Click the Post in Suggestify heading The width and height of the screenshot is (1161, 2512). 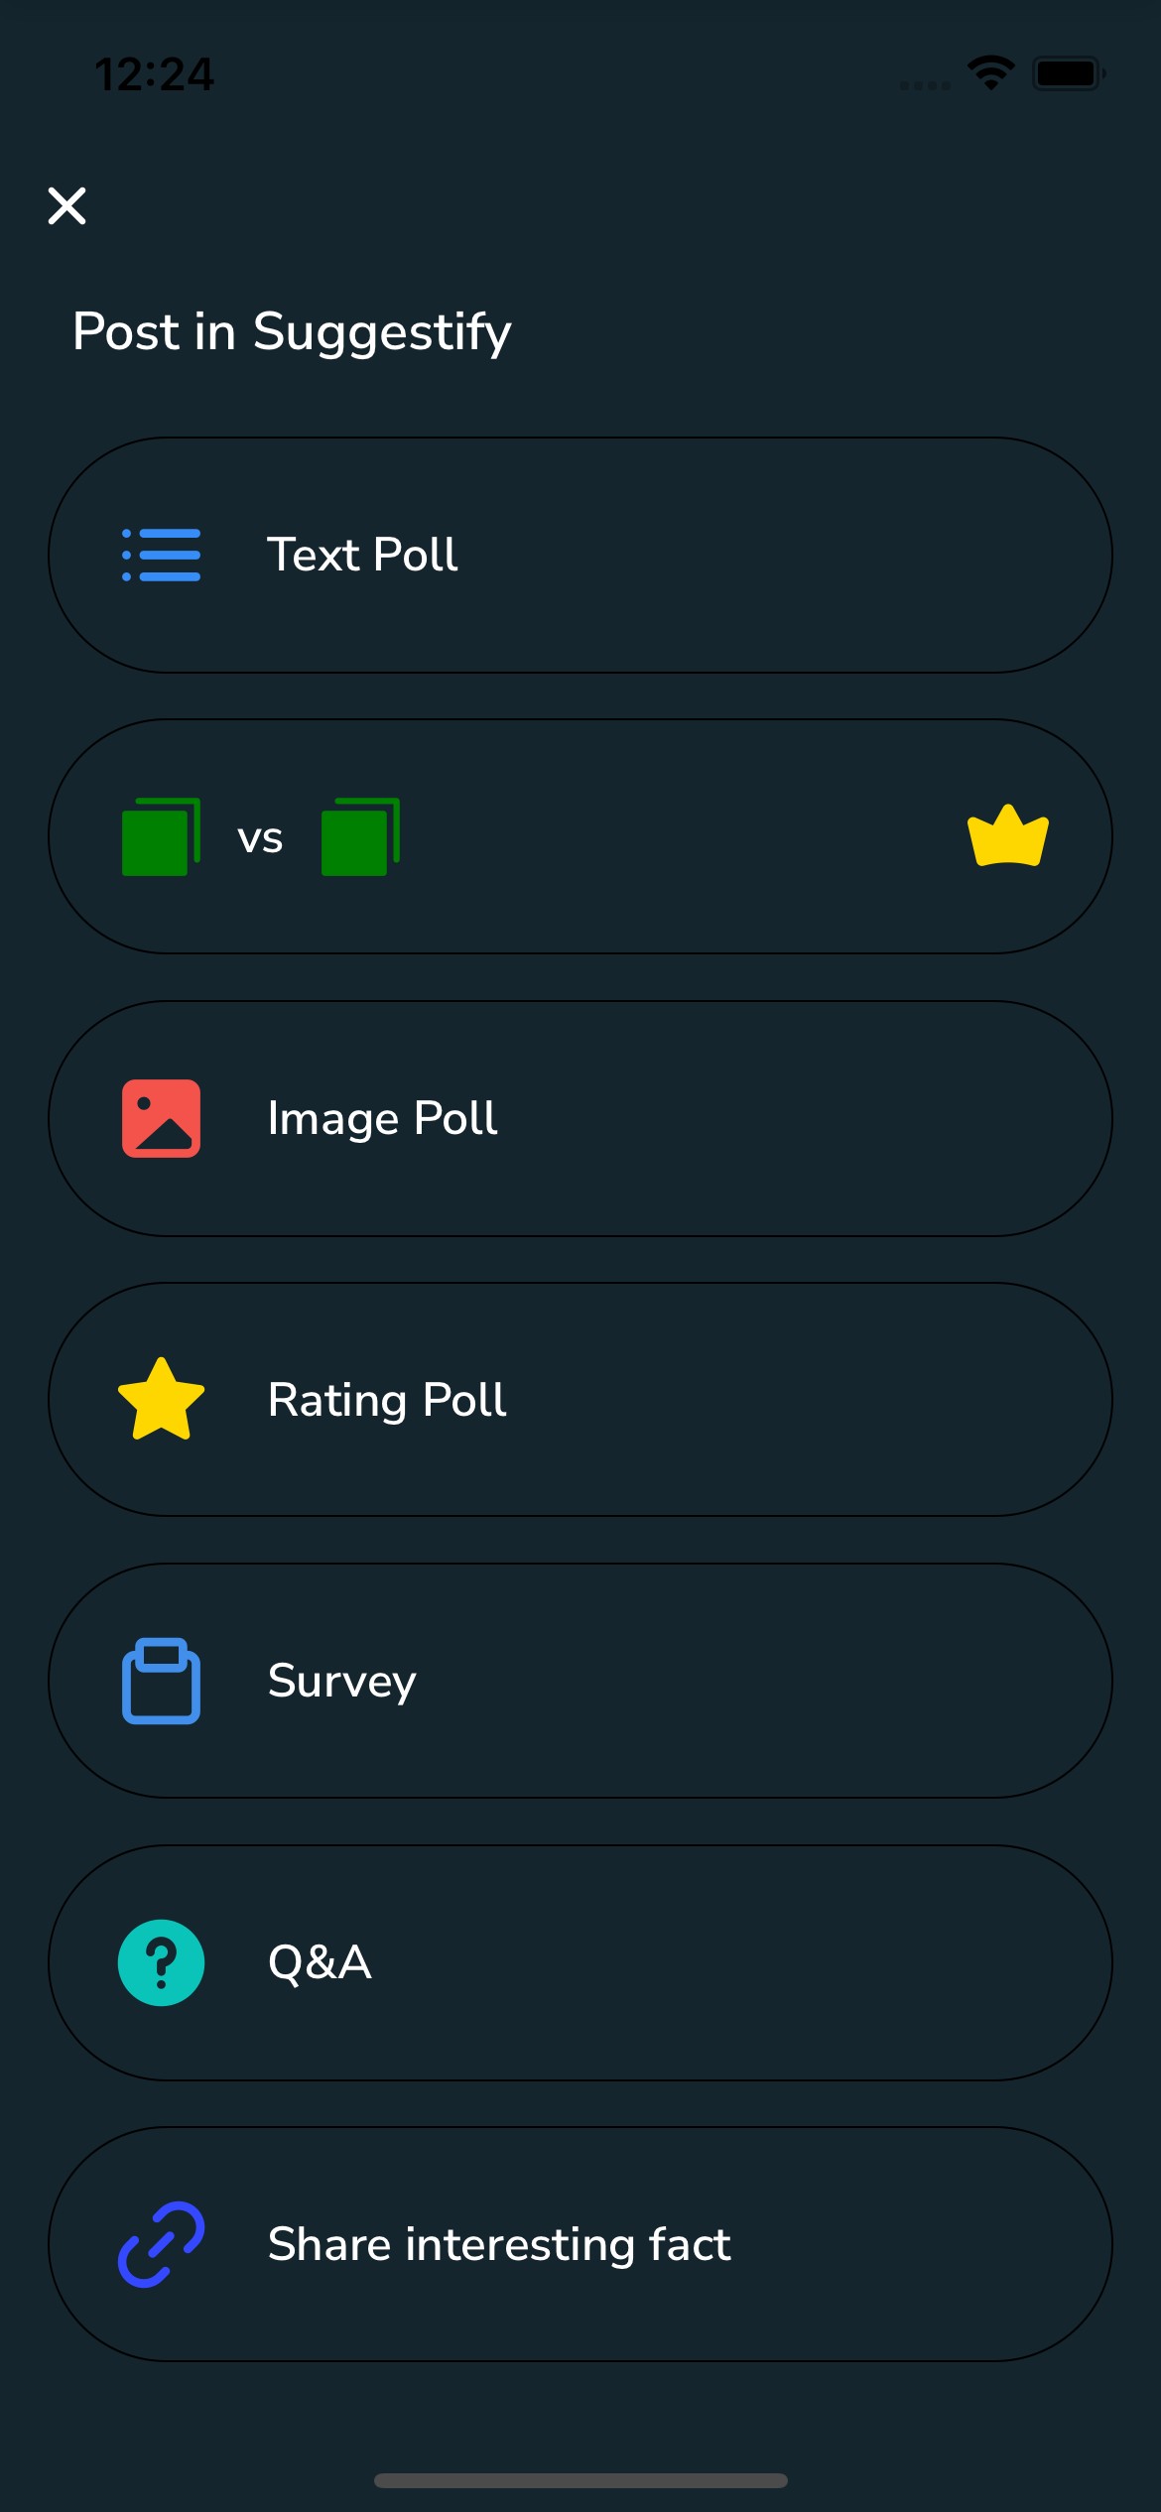coord(292,331)
